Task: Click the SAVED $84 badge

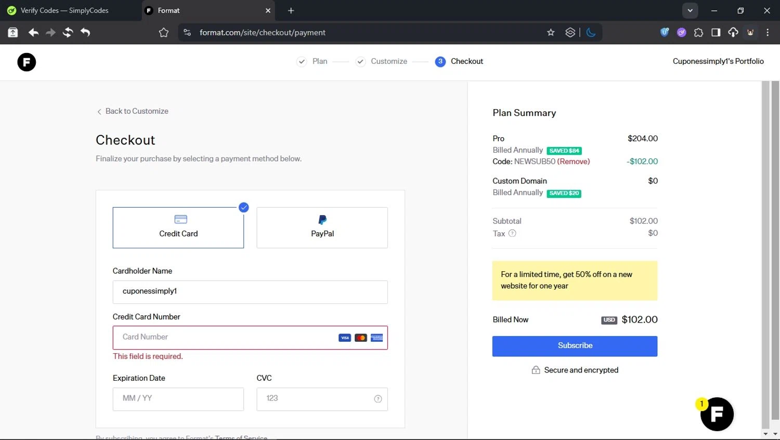Action: (564, 151)
